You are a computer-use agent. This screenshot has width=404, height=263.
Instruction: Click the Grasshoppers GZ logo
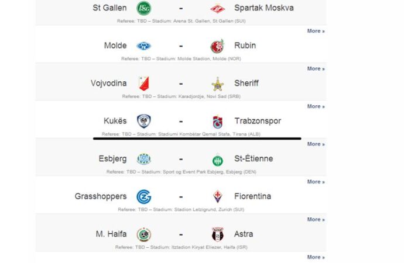click(x=144, y=197)
